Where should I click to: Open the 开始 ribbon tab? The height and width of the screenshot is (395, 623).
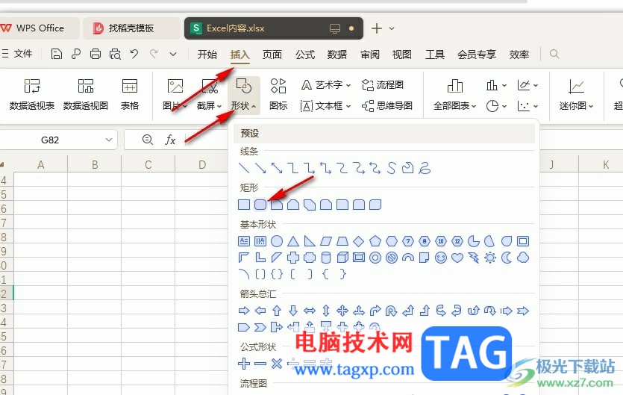point(207,54)
